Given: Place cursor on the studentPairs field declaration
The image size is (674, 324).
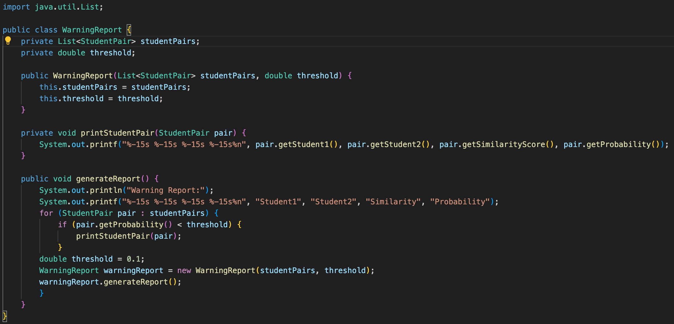Looking at the screenshot, I should (x=169, y=41).
